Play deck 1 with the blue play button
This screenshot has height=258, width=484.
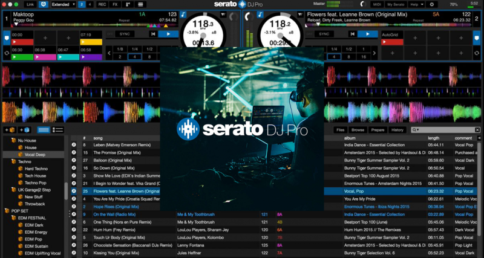[168, 34]
